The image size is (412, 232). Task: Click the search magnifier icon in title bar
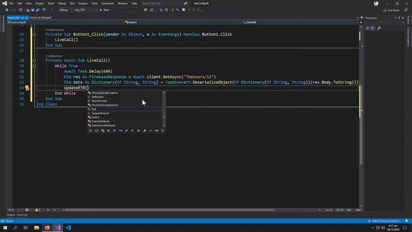[185, 3]
